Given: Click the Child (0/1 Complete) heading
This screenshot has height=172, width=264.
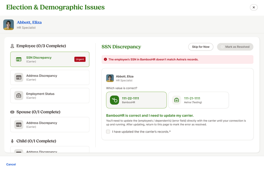Looking at the screenshot, I should pos(36,141).
